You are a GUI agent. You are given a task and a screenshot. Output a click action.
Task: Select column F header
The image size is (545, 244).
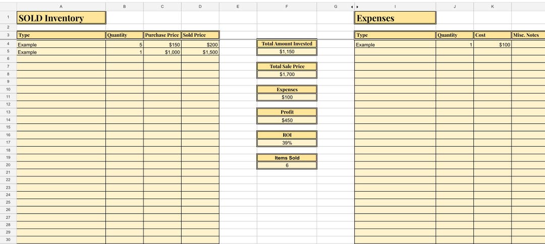point(287,7)
